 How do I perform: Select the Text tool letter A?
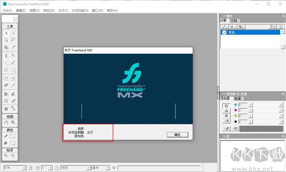point(13,56)
